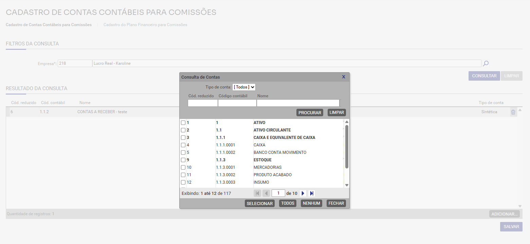This screenshot has width=530, height=244.
Task: Click the LIMPAR button next to CONSULTAR
Action: [512, 76]
